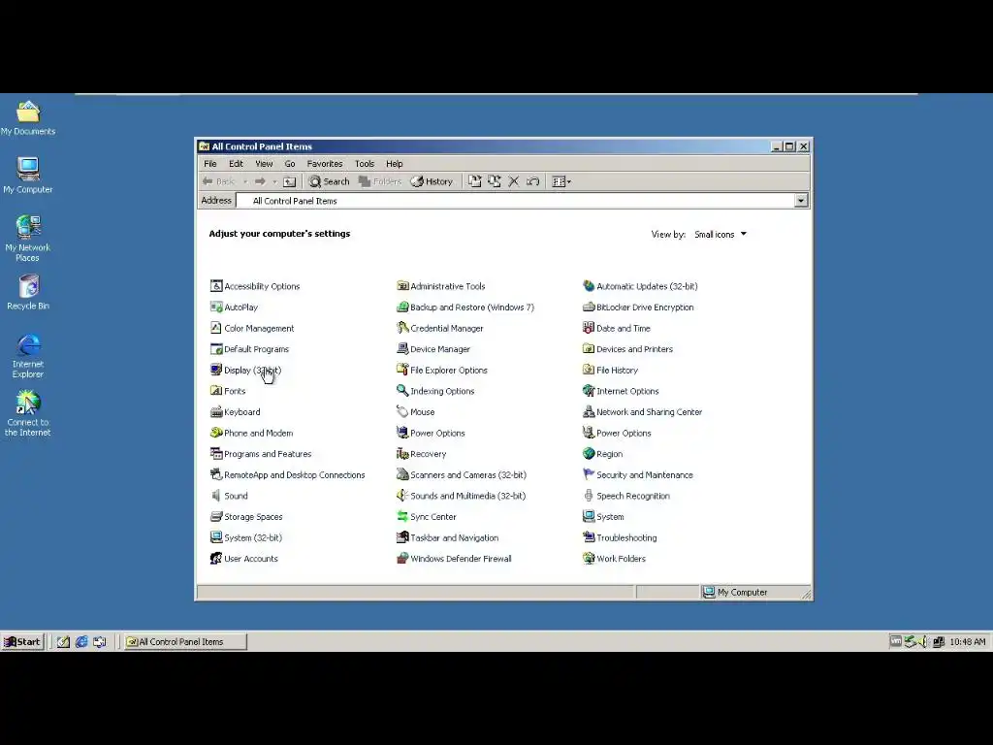Open Network and Sharing Center icon
993x745 pixels.
[589, 411]
